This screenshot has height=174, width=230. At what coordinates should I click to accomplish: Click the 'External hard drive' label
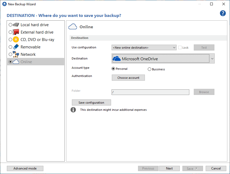37,32
